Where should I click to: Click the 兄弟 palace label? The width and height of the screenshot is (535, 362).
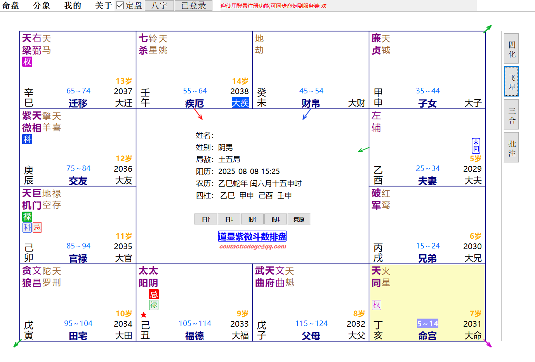(427, 259)
